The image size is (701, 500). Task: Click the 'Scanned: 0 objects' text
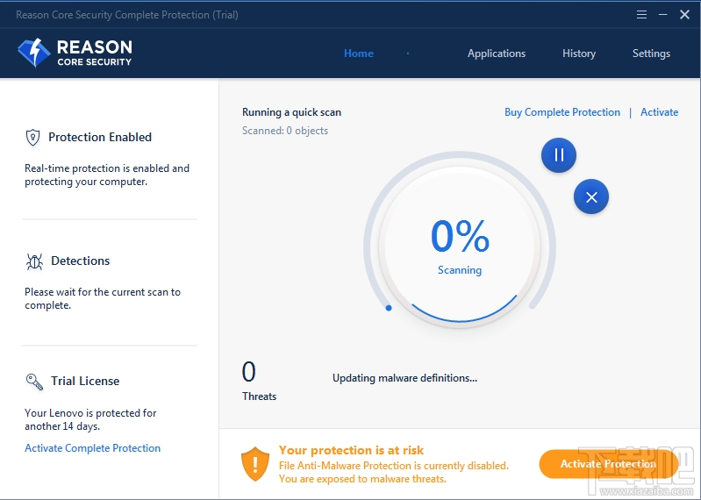click(285, 131)
